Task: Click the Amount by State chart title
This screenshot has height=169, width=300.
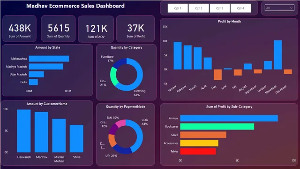Action: click(47, 47)
